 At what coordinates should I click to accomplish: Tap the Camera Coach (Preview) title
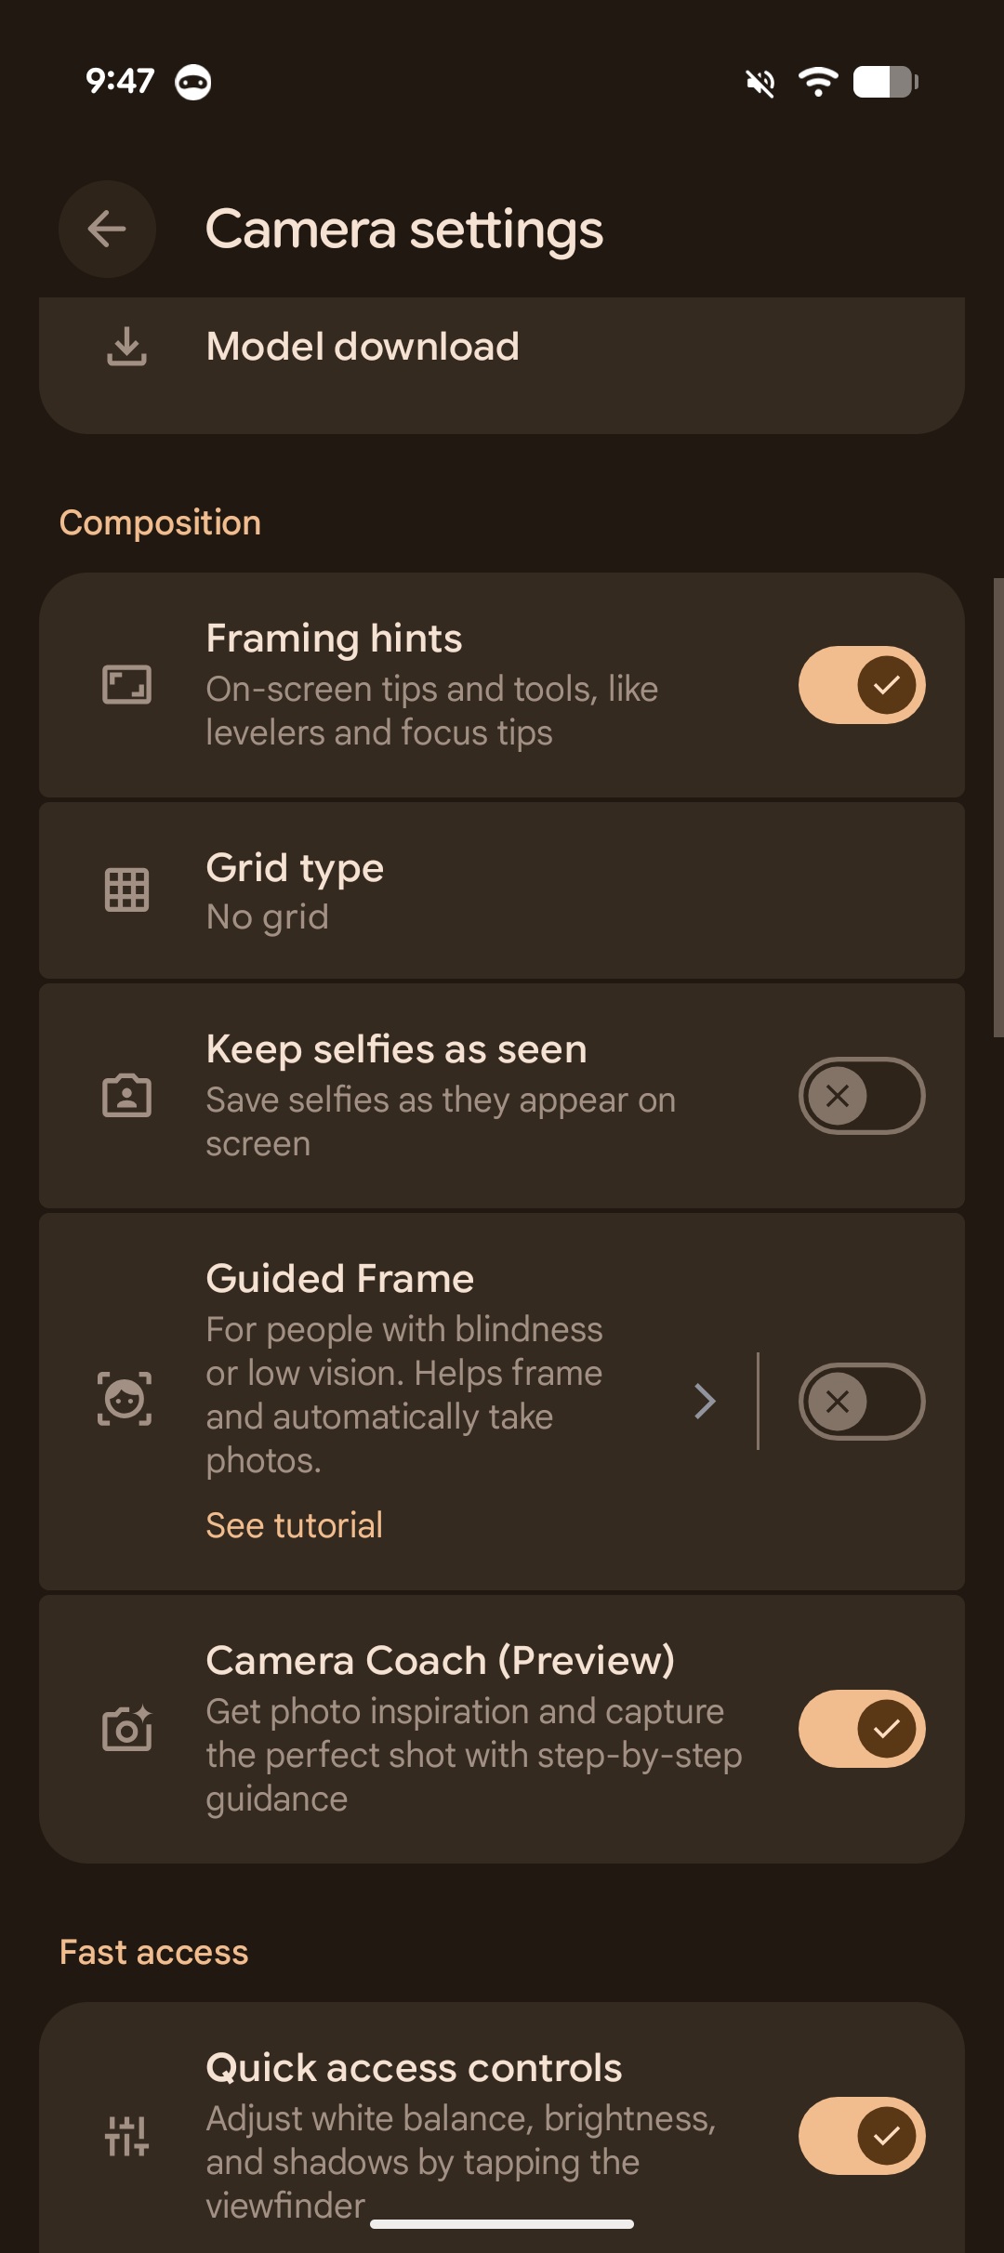click(x=440, y=1661)
